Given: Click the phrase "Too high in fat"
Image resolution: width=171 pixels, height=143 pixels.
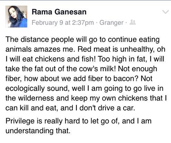Looking at the screenshot, I should pos(121,59).
